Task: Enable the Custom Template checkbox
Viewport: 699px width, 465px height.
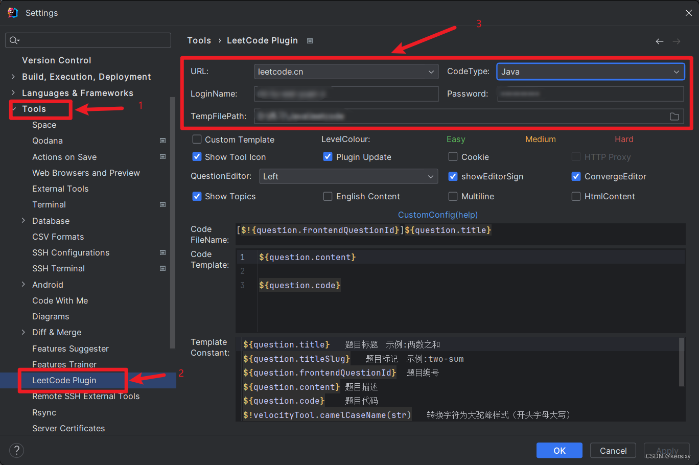Action: [x=197, y=139]
